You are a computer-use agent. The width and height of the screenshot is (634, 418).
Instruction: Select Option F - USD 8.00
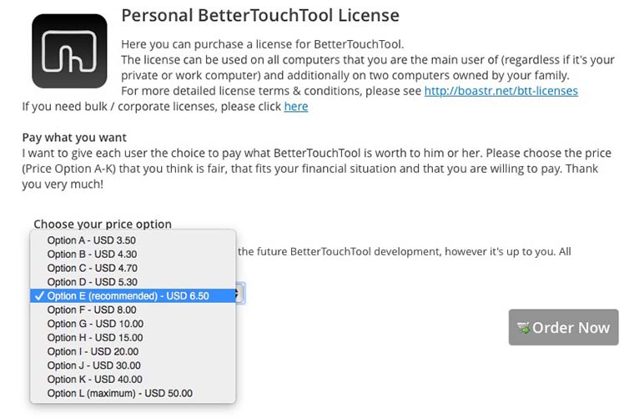coord(91,310)
